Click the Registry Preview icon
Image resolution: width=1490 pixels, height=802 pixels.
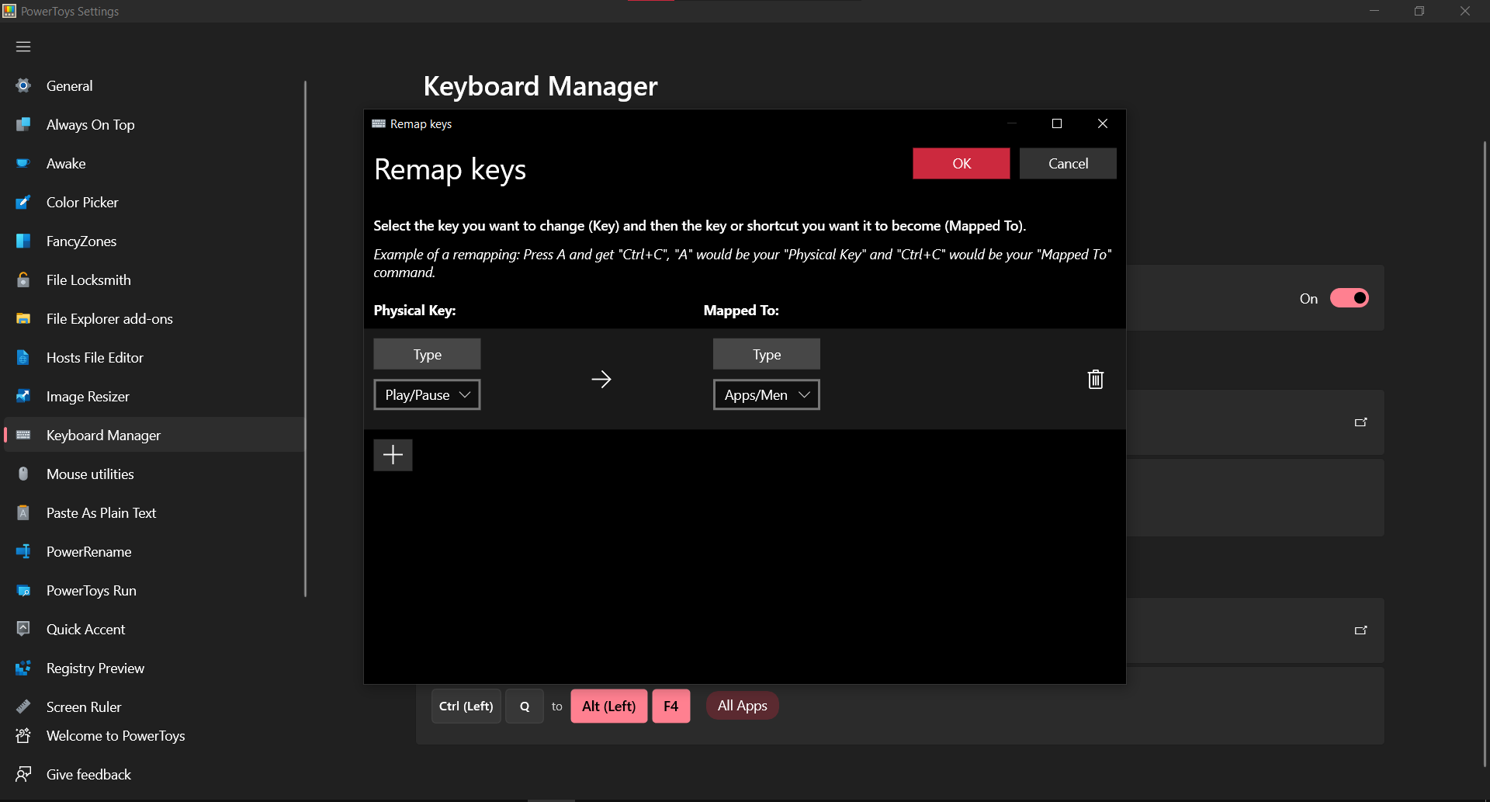(x=23, y=668)
